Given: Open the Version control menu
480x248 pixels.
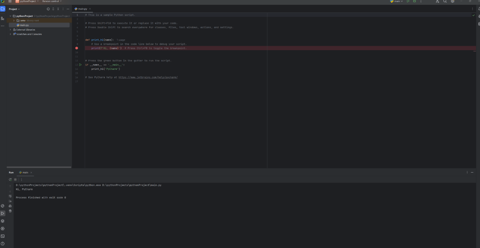Looking at the screenshot, I should (52, 2).
